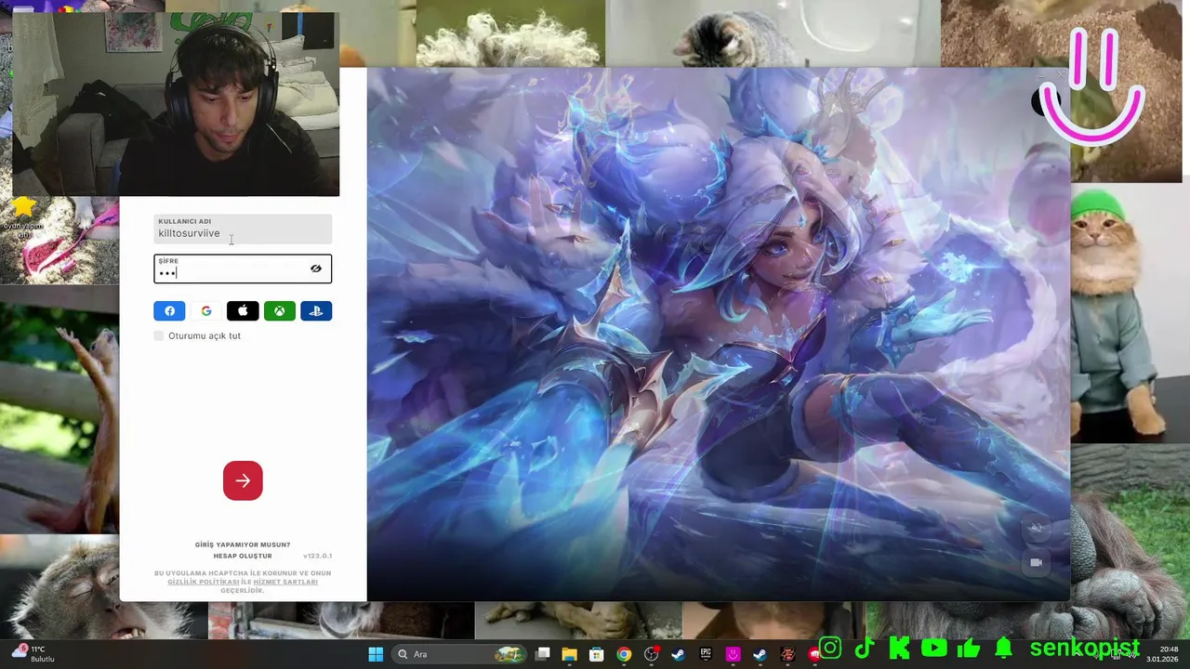Click the round taskbar icon with red badge
Image resolution: width=1190 pixels, height=669 pixels.
[652, 654]
